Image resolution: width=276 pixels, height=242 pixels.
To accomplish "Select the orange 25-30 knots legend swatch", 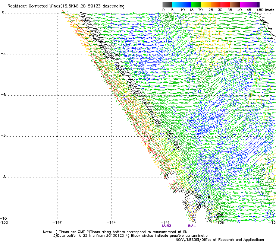I will pyautogui.click(x=216, y=4).
